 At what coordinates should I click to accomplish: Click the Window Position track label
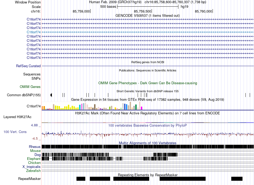28,2
